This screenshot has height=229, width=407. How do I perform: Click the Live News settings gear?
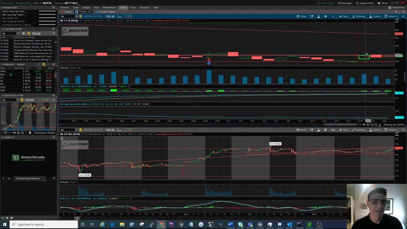(x=24, y=33)
